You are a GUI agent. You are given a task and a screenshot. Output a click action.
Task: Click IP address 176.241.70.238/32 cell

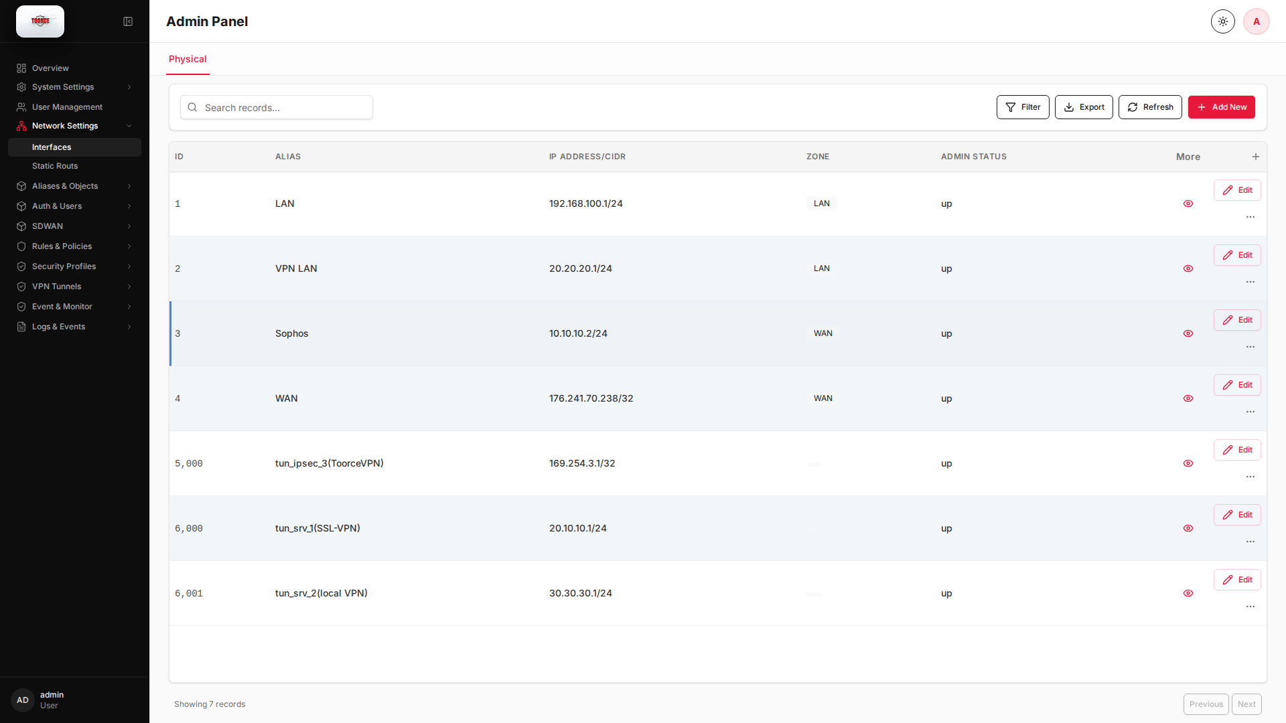(x=591, y=398)
